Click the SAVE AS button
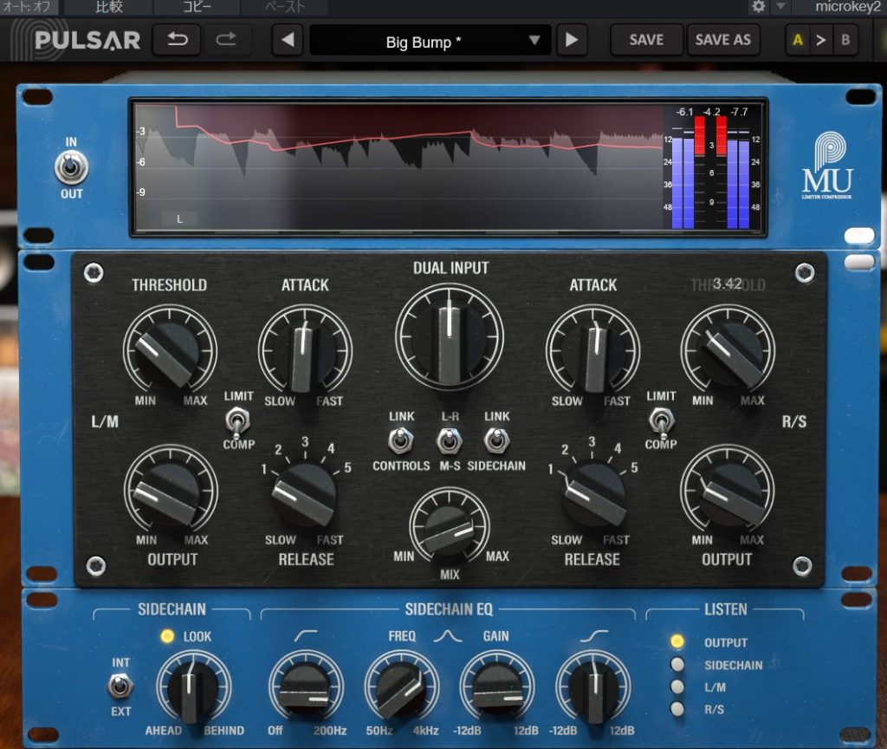This screenshot has width=887, height=749. click(723, 41)
